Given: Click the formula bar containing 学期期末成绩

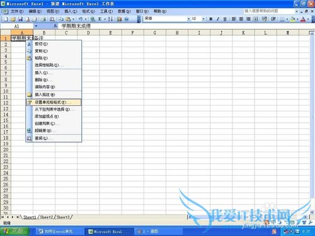Looking at the screenshot, I should point(186,26).
